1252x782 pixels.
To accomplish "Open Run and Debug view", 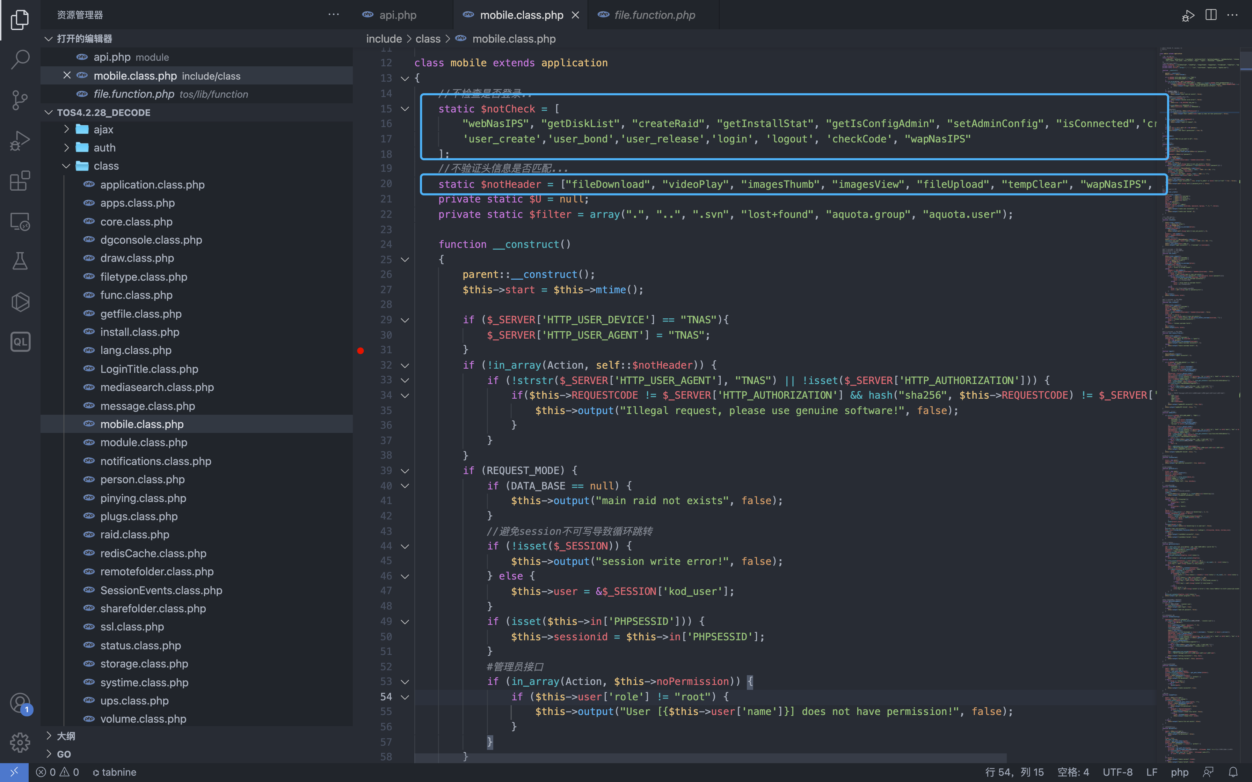I will 20,140.
